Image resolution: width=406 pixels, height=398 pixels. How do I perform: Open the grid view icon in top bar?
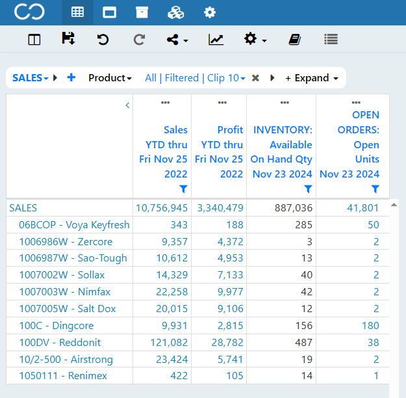pos(77,12)
